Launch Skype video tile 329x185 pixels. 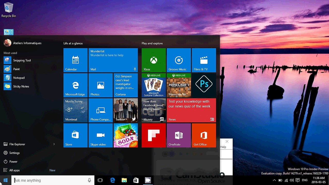[x=100, y=135]
